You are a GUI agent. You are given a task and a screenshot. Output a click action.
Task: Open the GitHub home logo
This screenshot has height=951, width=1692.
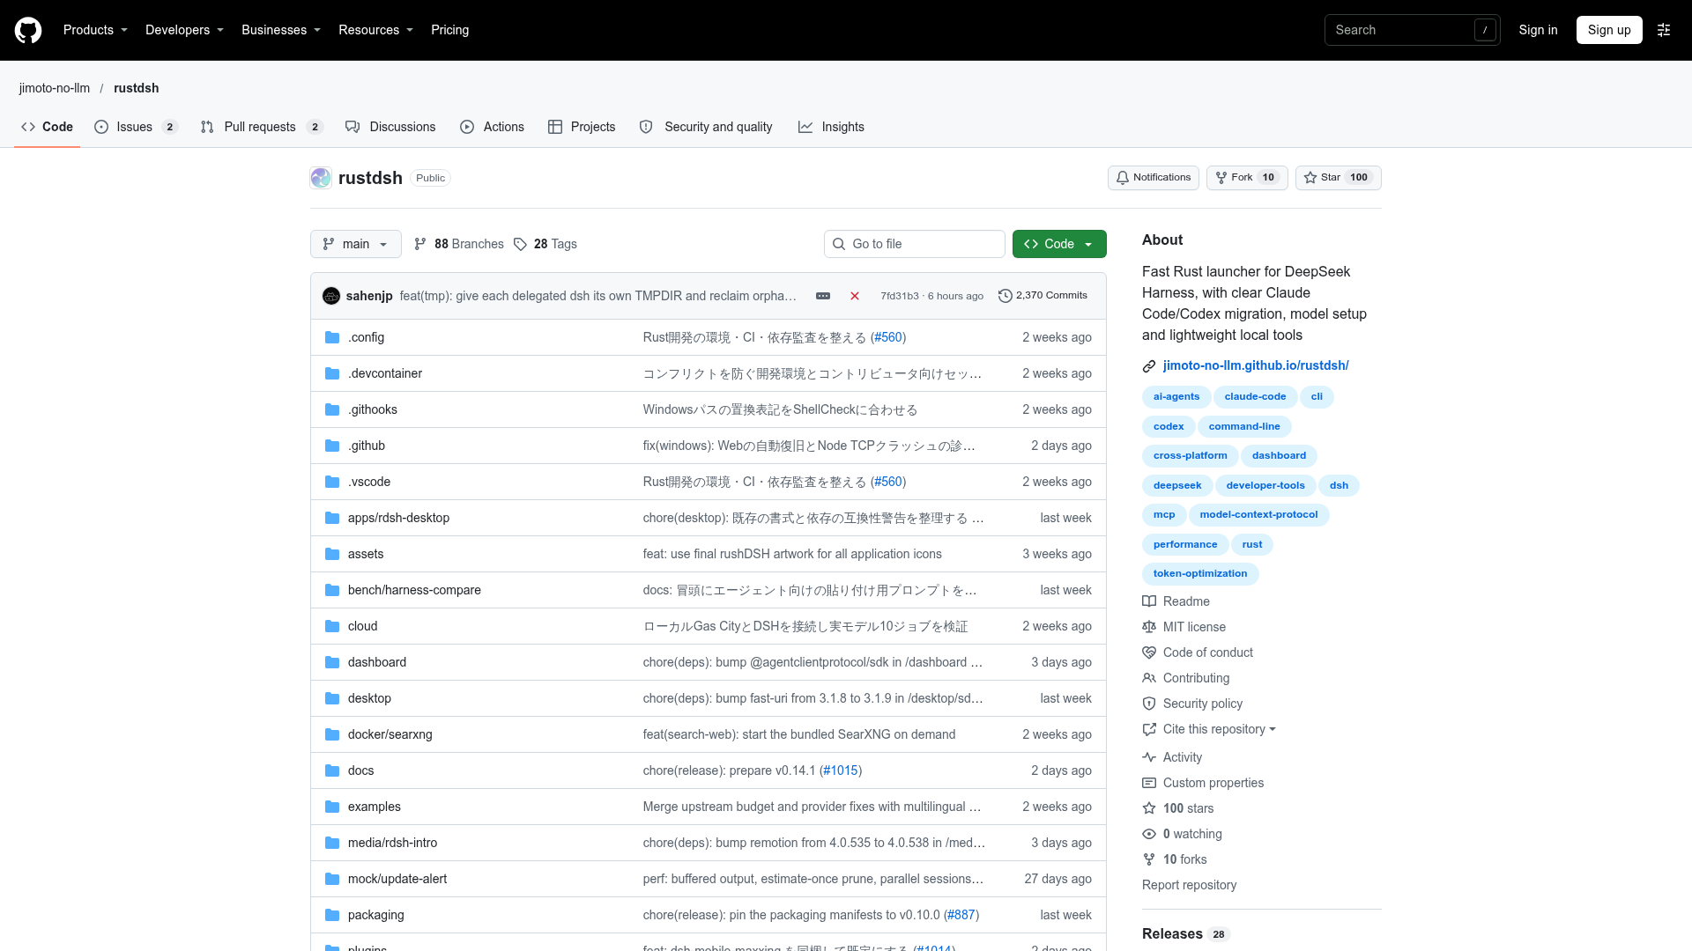pyautogui.click(x=28, y=30)
